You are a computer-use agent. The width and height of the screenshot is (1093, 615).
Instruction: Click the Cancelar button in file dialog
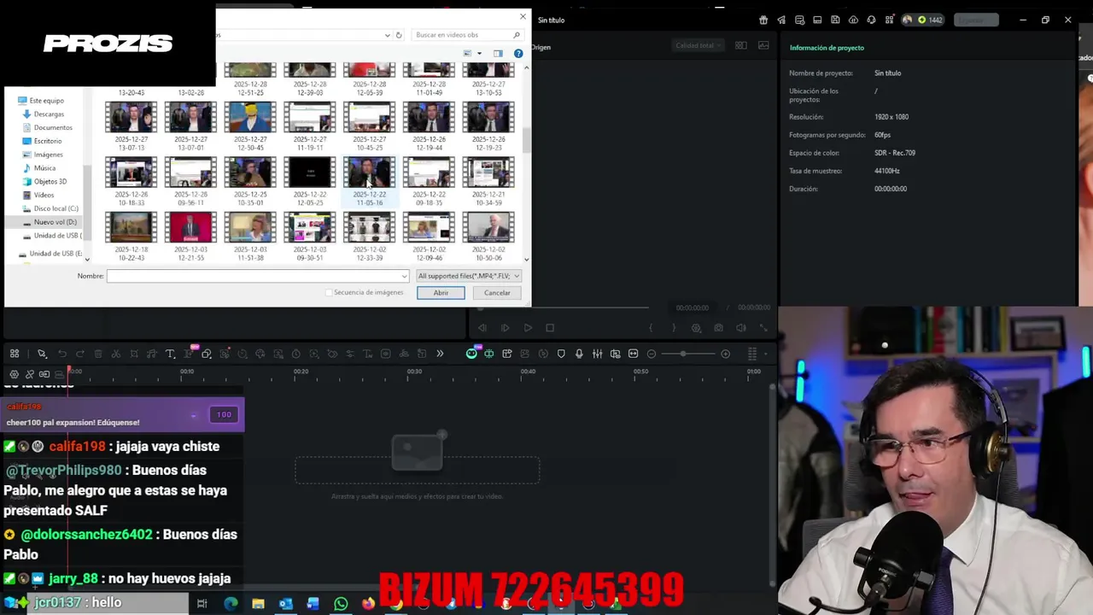(x=497, y=293)
